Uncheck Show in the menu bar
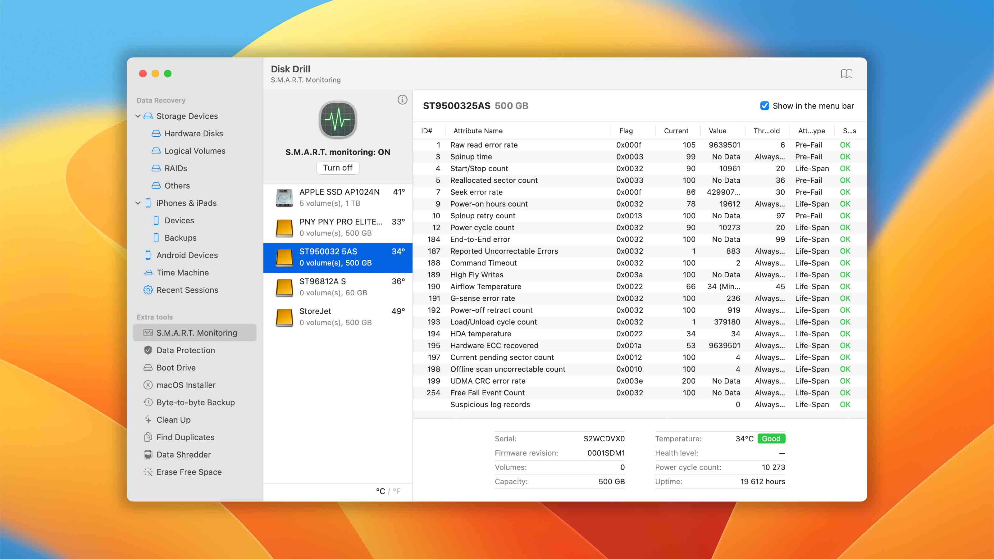 click(x=764, y=106)
